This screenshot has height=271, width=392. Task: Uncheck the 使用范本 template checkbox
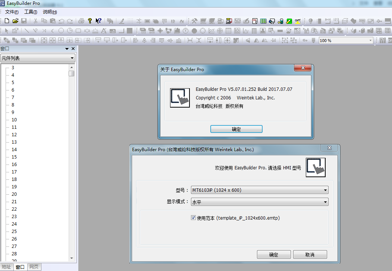coord(193,218)
